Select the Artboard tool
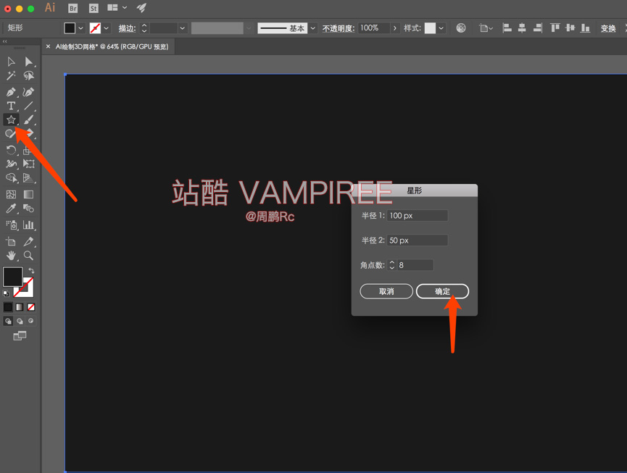 tap(11, 242)
